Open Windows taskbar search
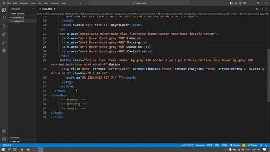Screen dimensions: 270x152 9,149
